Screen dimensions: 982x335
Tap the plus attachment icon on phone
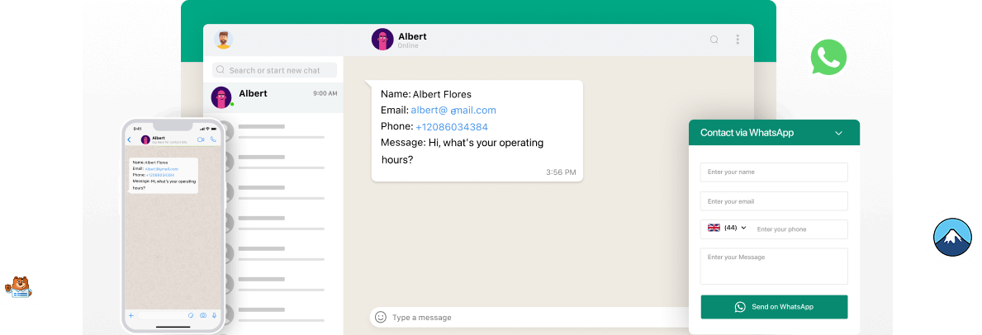(x=130, y=315)
